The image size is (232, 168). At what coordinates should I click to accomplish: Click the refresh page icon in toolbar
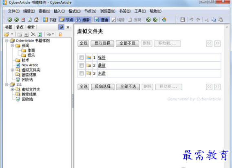coord(30,20)
